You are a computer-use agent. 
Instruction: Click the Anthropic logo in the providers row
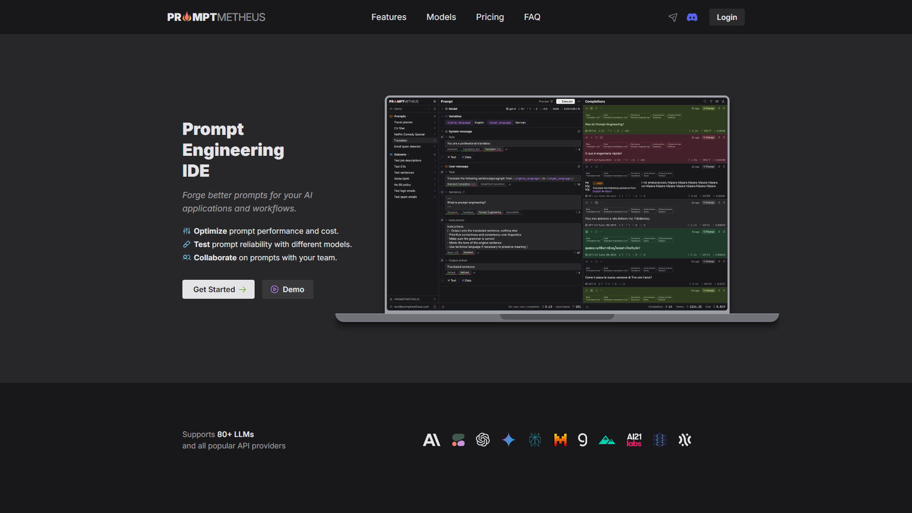coord(432,440)
